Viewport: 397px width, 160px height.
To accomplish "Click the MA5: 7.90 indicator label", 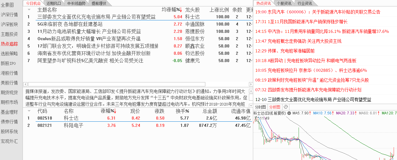I will (300, 113).
